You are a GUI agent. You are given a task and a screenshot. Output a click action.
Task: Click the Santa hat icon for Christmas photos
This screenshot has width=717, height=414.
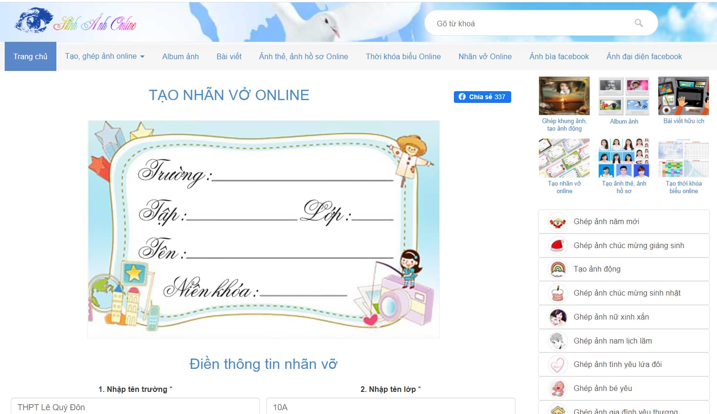(x=556, y=245)
